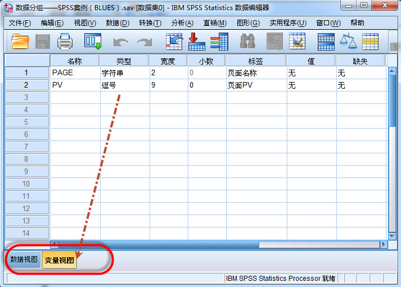The height and width of the screenshot is (287, 401).
Task: Click the 逗号 type cell
Action: tap(125, 85)
